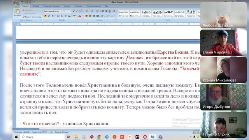This screenshot has height=140, width=249.
Task: Click the Clear Formatting icon
Action: tap(81, 11)
